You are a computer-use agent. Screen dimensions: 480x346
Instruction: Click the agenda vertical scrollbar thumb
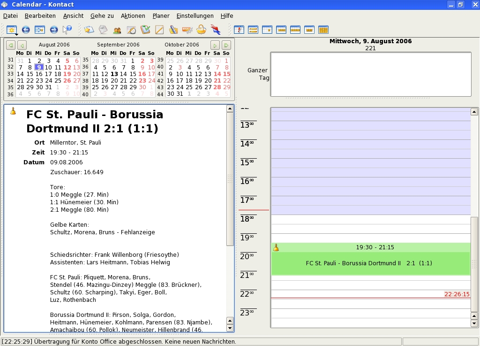pos(474,264)
